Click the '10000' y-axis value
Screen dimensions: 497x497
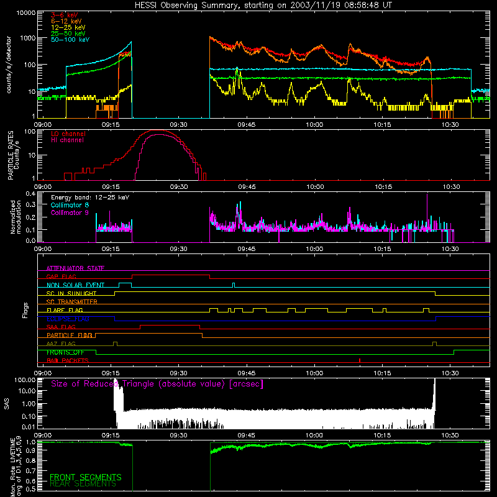pos(25,13)
